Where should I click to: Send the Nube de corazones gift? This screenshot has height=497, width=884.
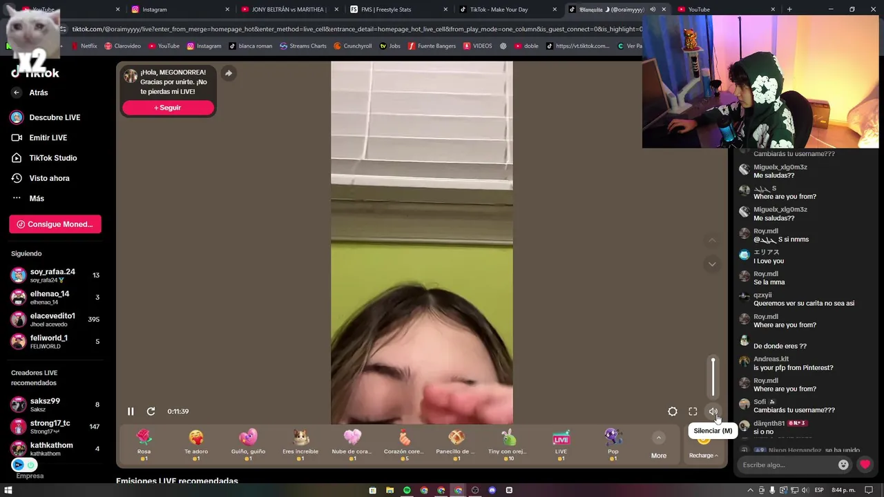pyautogui.click(x=352, y=445)
